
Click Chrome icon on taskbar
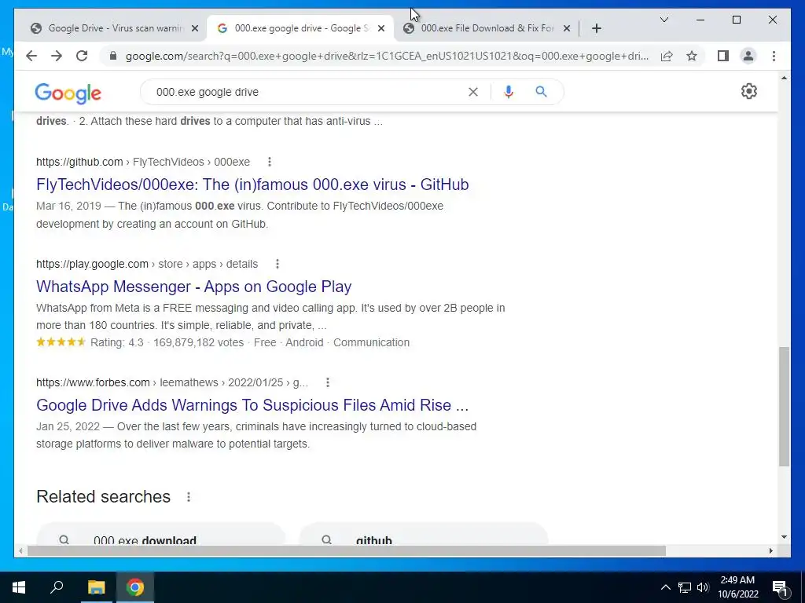point(135,587)
